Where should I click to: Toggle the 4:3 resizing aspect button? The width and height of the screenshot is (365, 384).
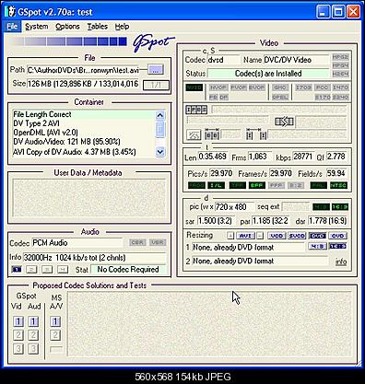tap(318, 246)
